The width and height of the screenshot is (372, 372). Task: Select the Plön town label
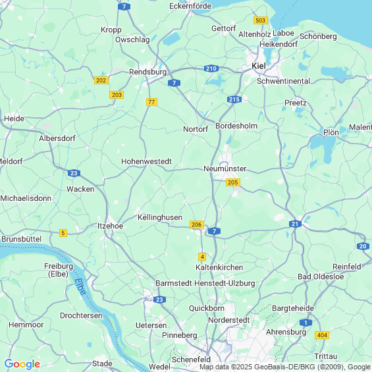click(331, 132)
